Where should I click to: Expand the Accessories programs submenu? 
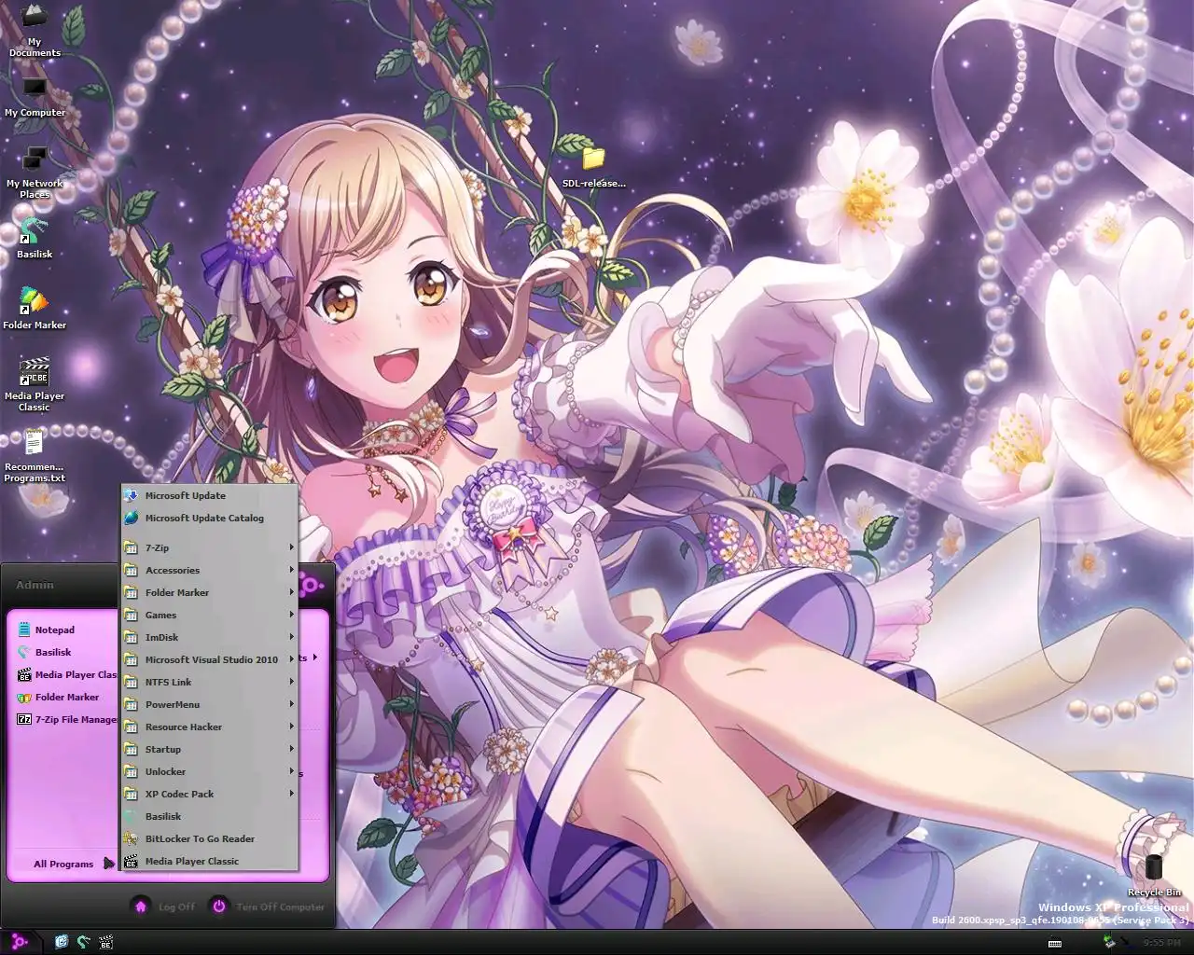point(209,570)
